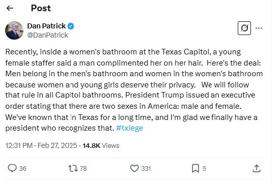The height and width of the screenshot is (184, 280).
Task: Like the post with the heart icon
Action: [x=134, y=168]
